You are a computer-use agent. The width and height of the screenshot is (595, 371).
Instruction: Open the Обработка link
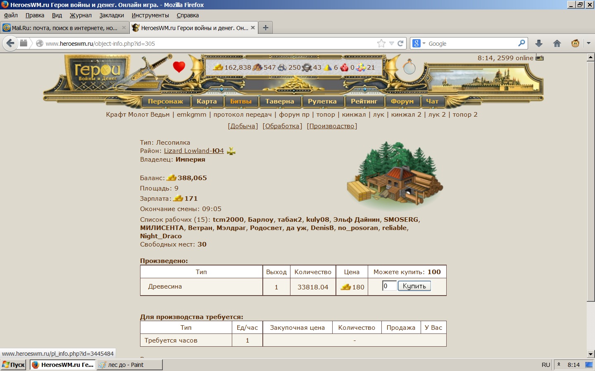coord(282,126)
